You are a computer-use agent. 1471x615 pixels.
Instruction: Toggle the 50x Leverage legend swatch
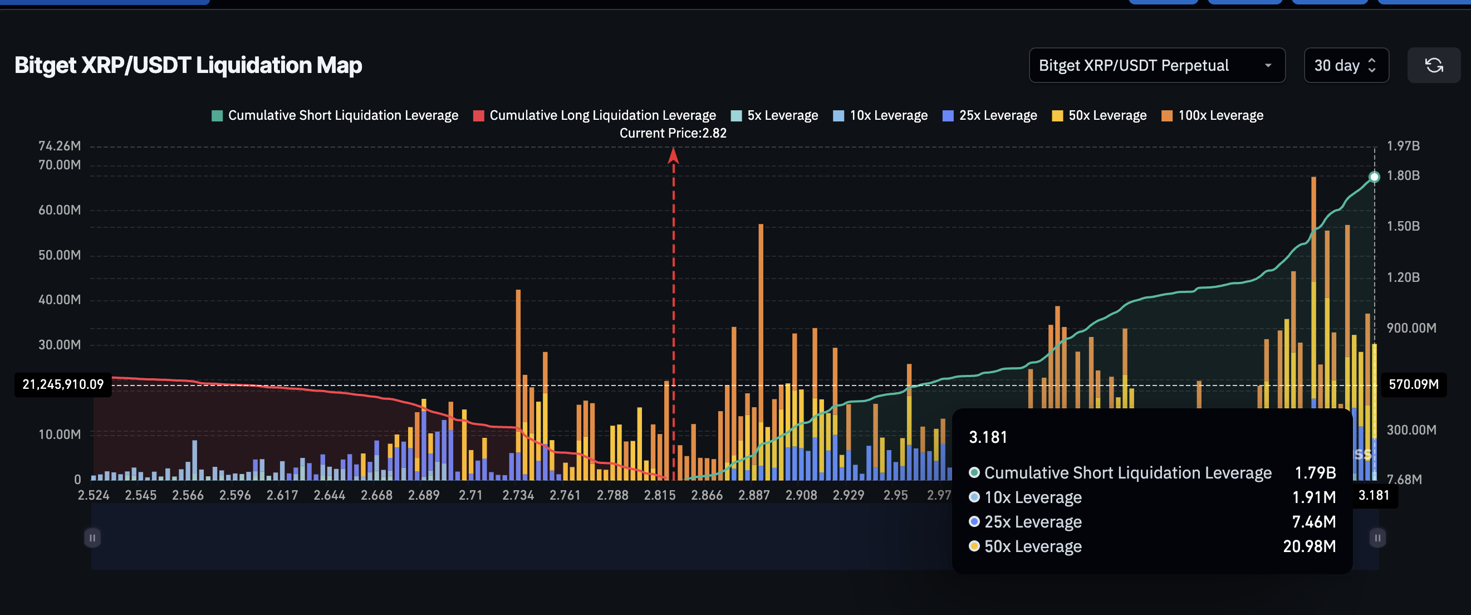[x=1057, y=115]
